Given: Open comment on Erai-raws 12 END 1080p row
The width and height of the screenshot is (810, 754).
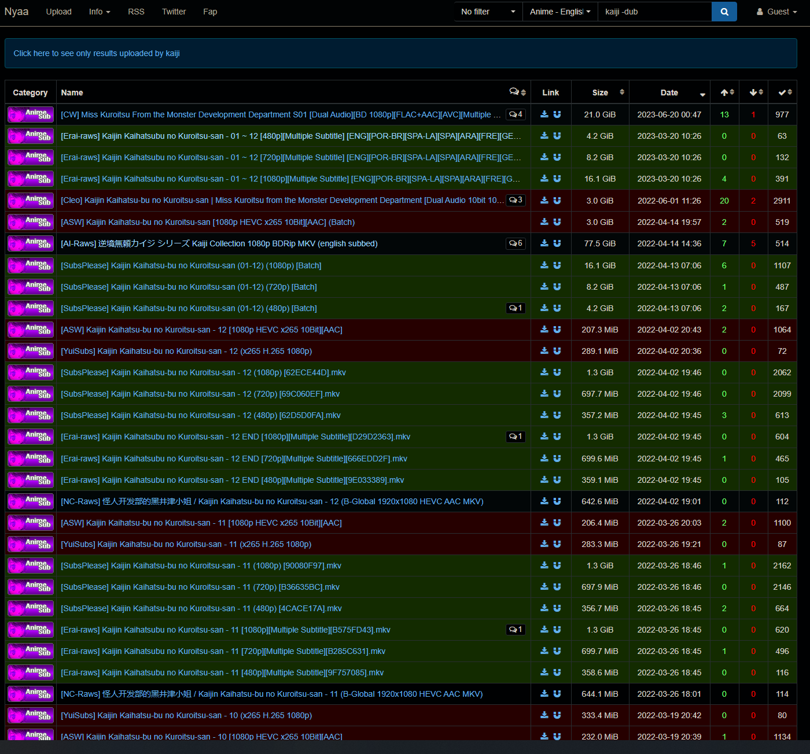Looking at the screenshot, I should [516, 437].
